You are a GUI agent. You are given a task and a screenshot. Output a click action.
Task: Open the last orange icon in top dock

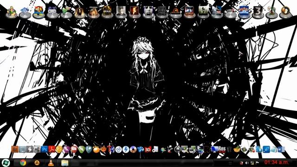[285, 12]
